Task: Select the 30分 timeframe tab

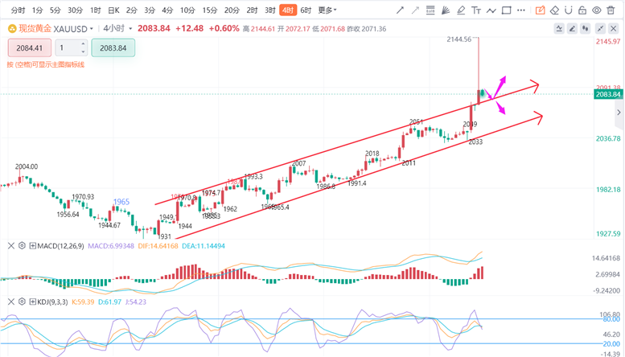Action: [75, 10]
